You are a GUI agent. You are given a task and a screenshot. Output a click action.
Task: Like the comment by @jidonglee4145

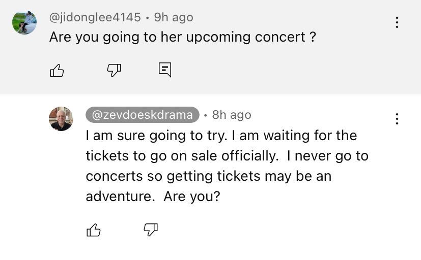tap(57, 71)
